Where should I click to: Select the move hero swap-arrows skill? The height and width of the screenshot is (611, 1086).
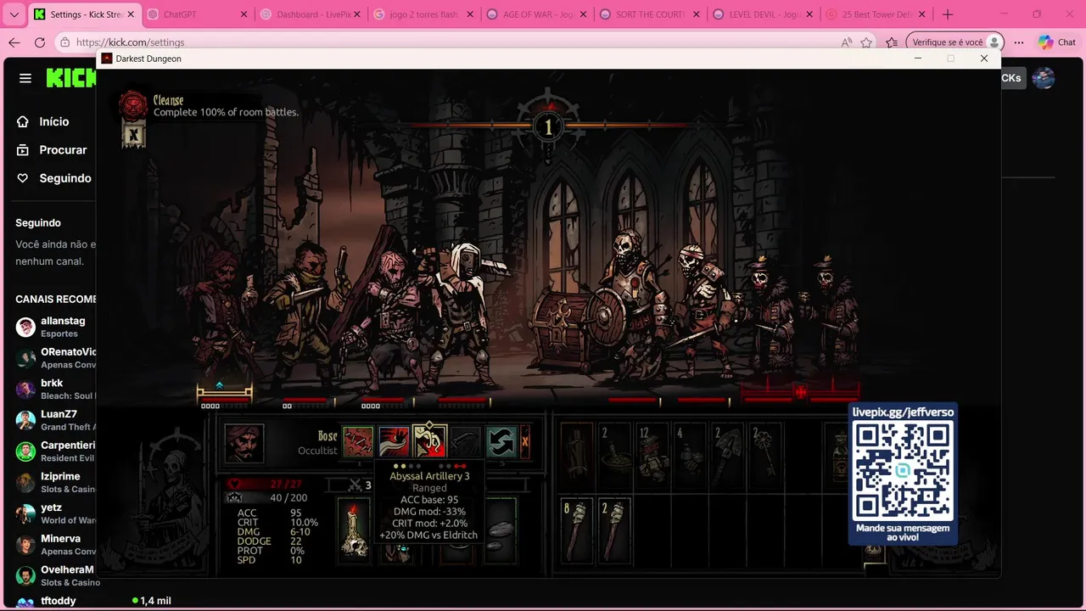(501, 442)
